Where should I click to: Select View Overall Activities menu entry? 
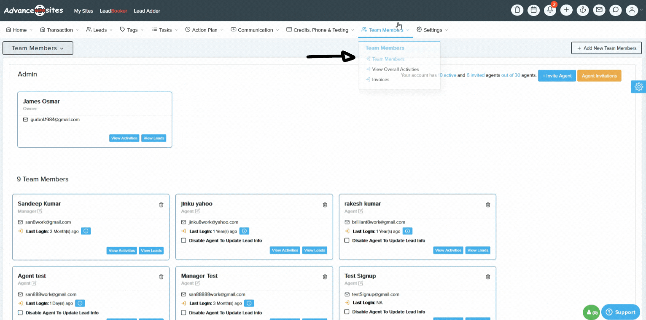(395, 69)
